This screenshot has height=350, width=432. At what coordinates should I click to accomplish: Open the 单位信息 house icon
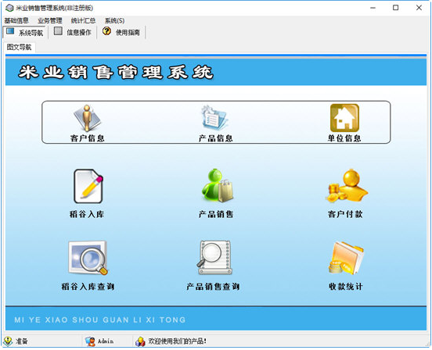click(344, 118)
